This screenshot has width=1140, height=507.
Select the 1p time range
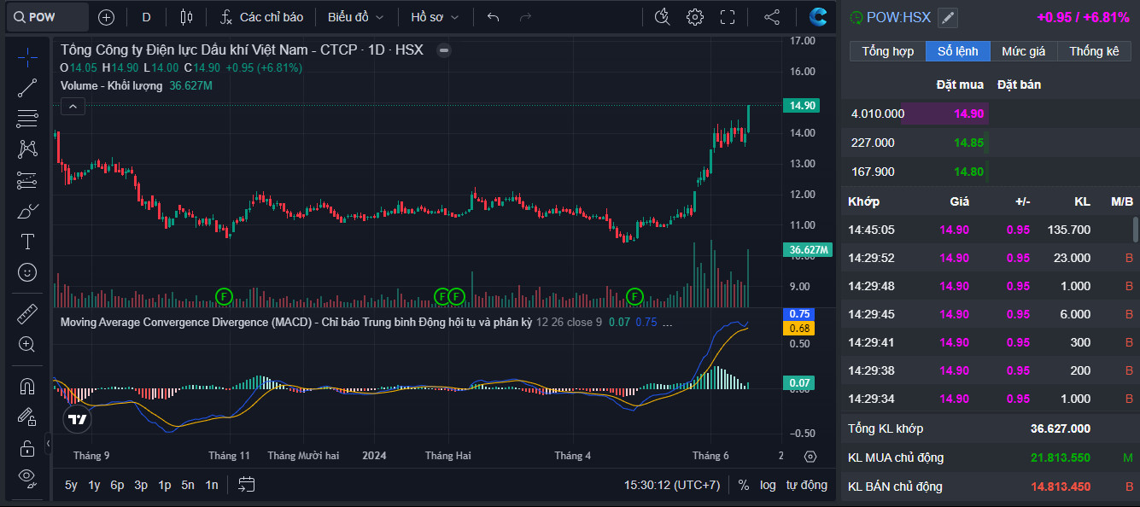point(165,485)
